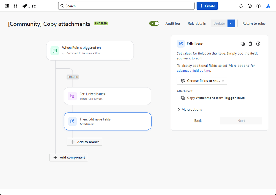276x195 pixels.
Task: Click the Types: All link types text
Action: click(x=91, y=99)
